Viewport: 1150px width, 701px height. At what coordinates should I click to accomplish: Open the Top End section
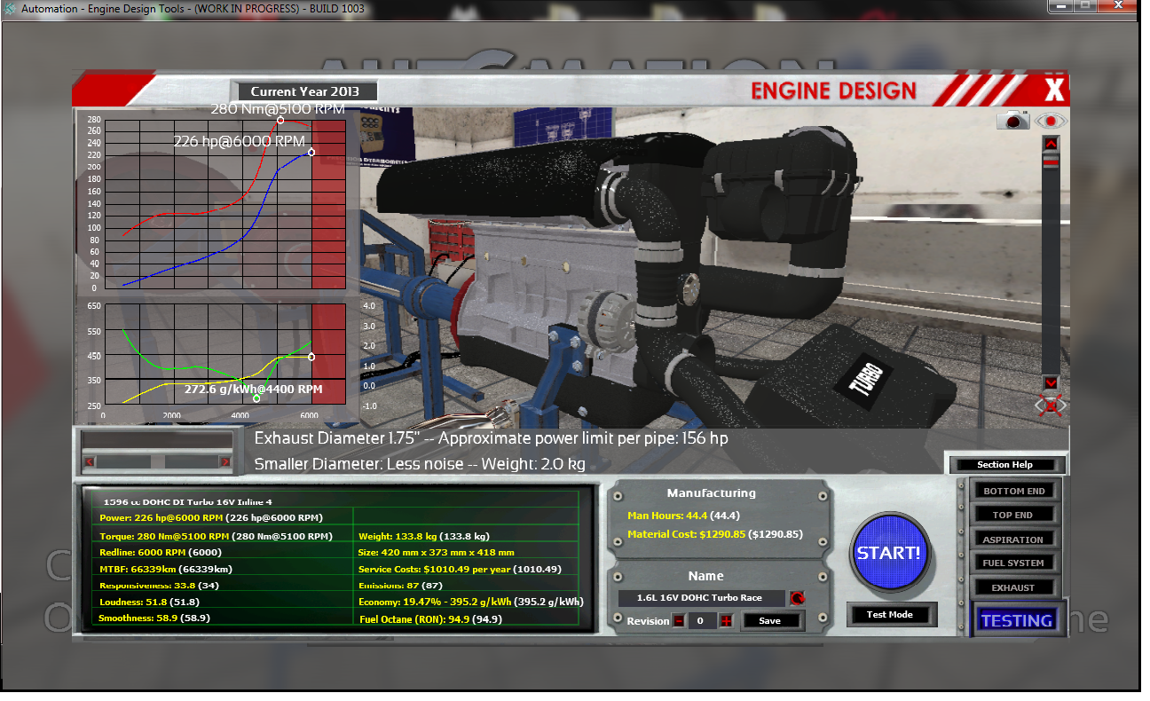[x=1013, y=515]
